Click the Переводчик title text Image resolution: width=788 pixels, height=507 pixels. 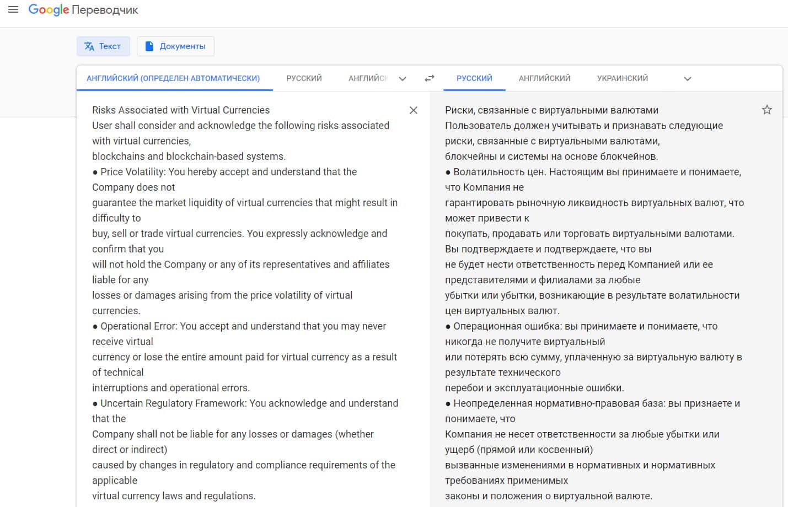coord(105,10)
